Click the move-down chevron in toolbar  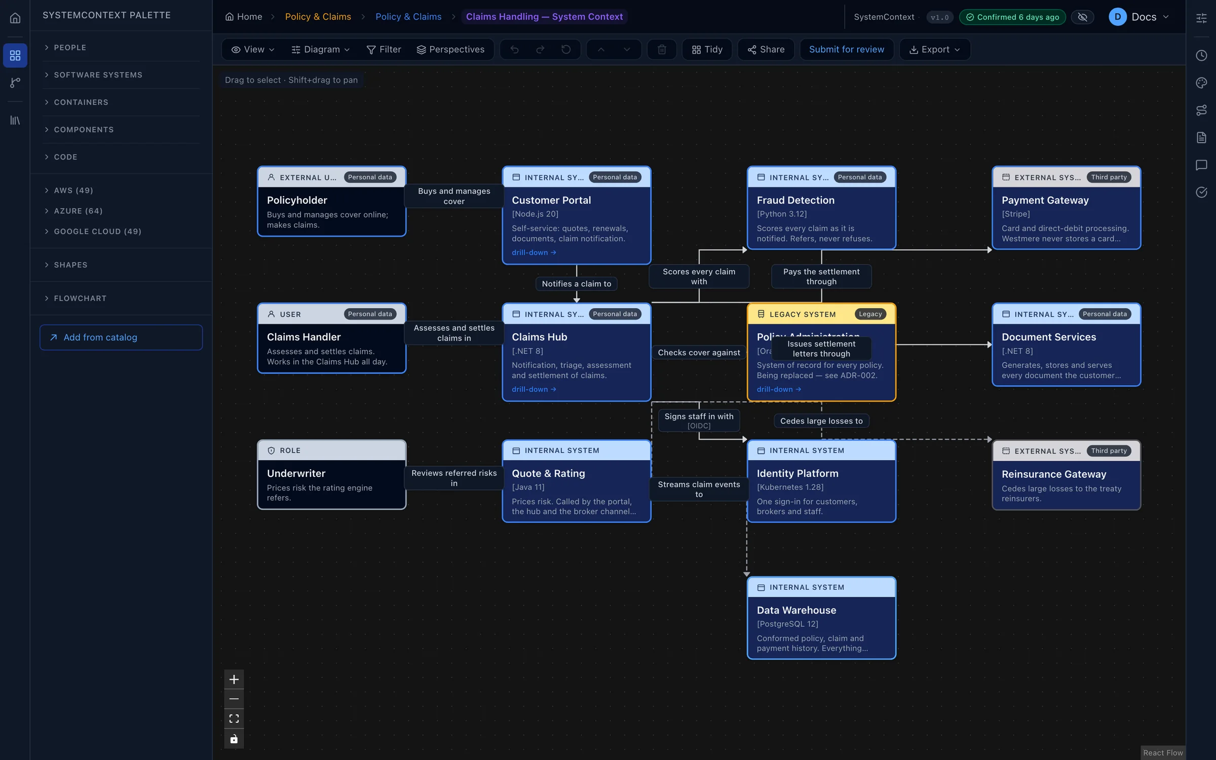click(627, 50)
